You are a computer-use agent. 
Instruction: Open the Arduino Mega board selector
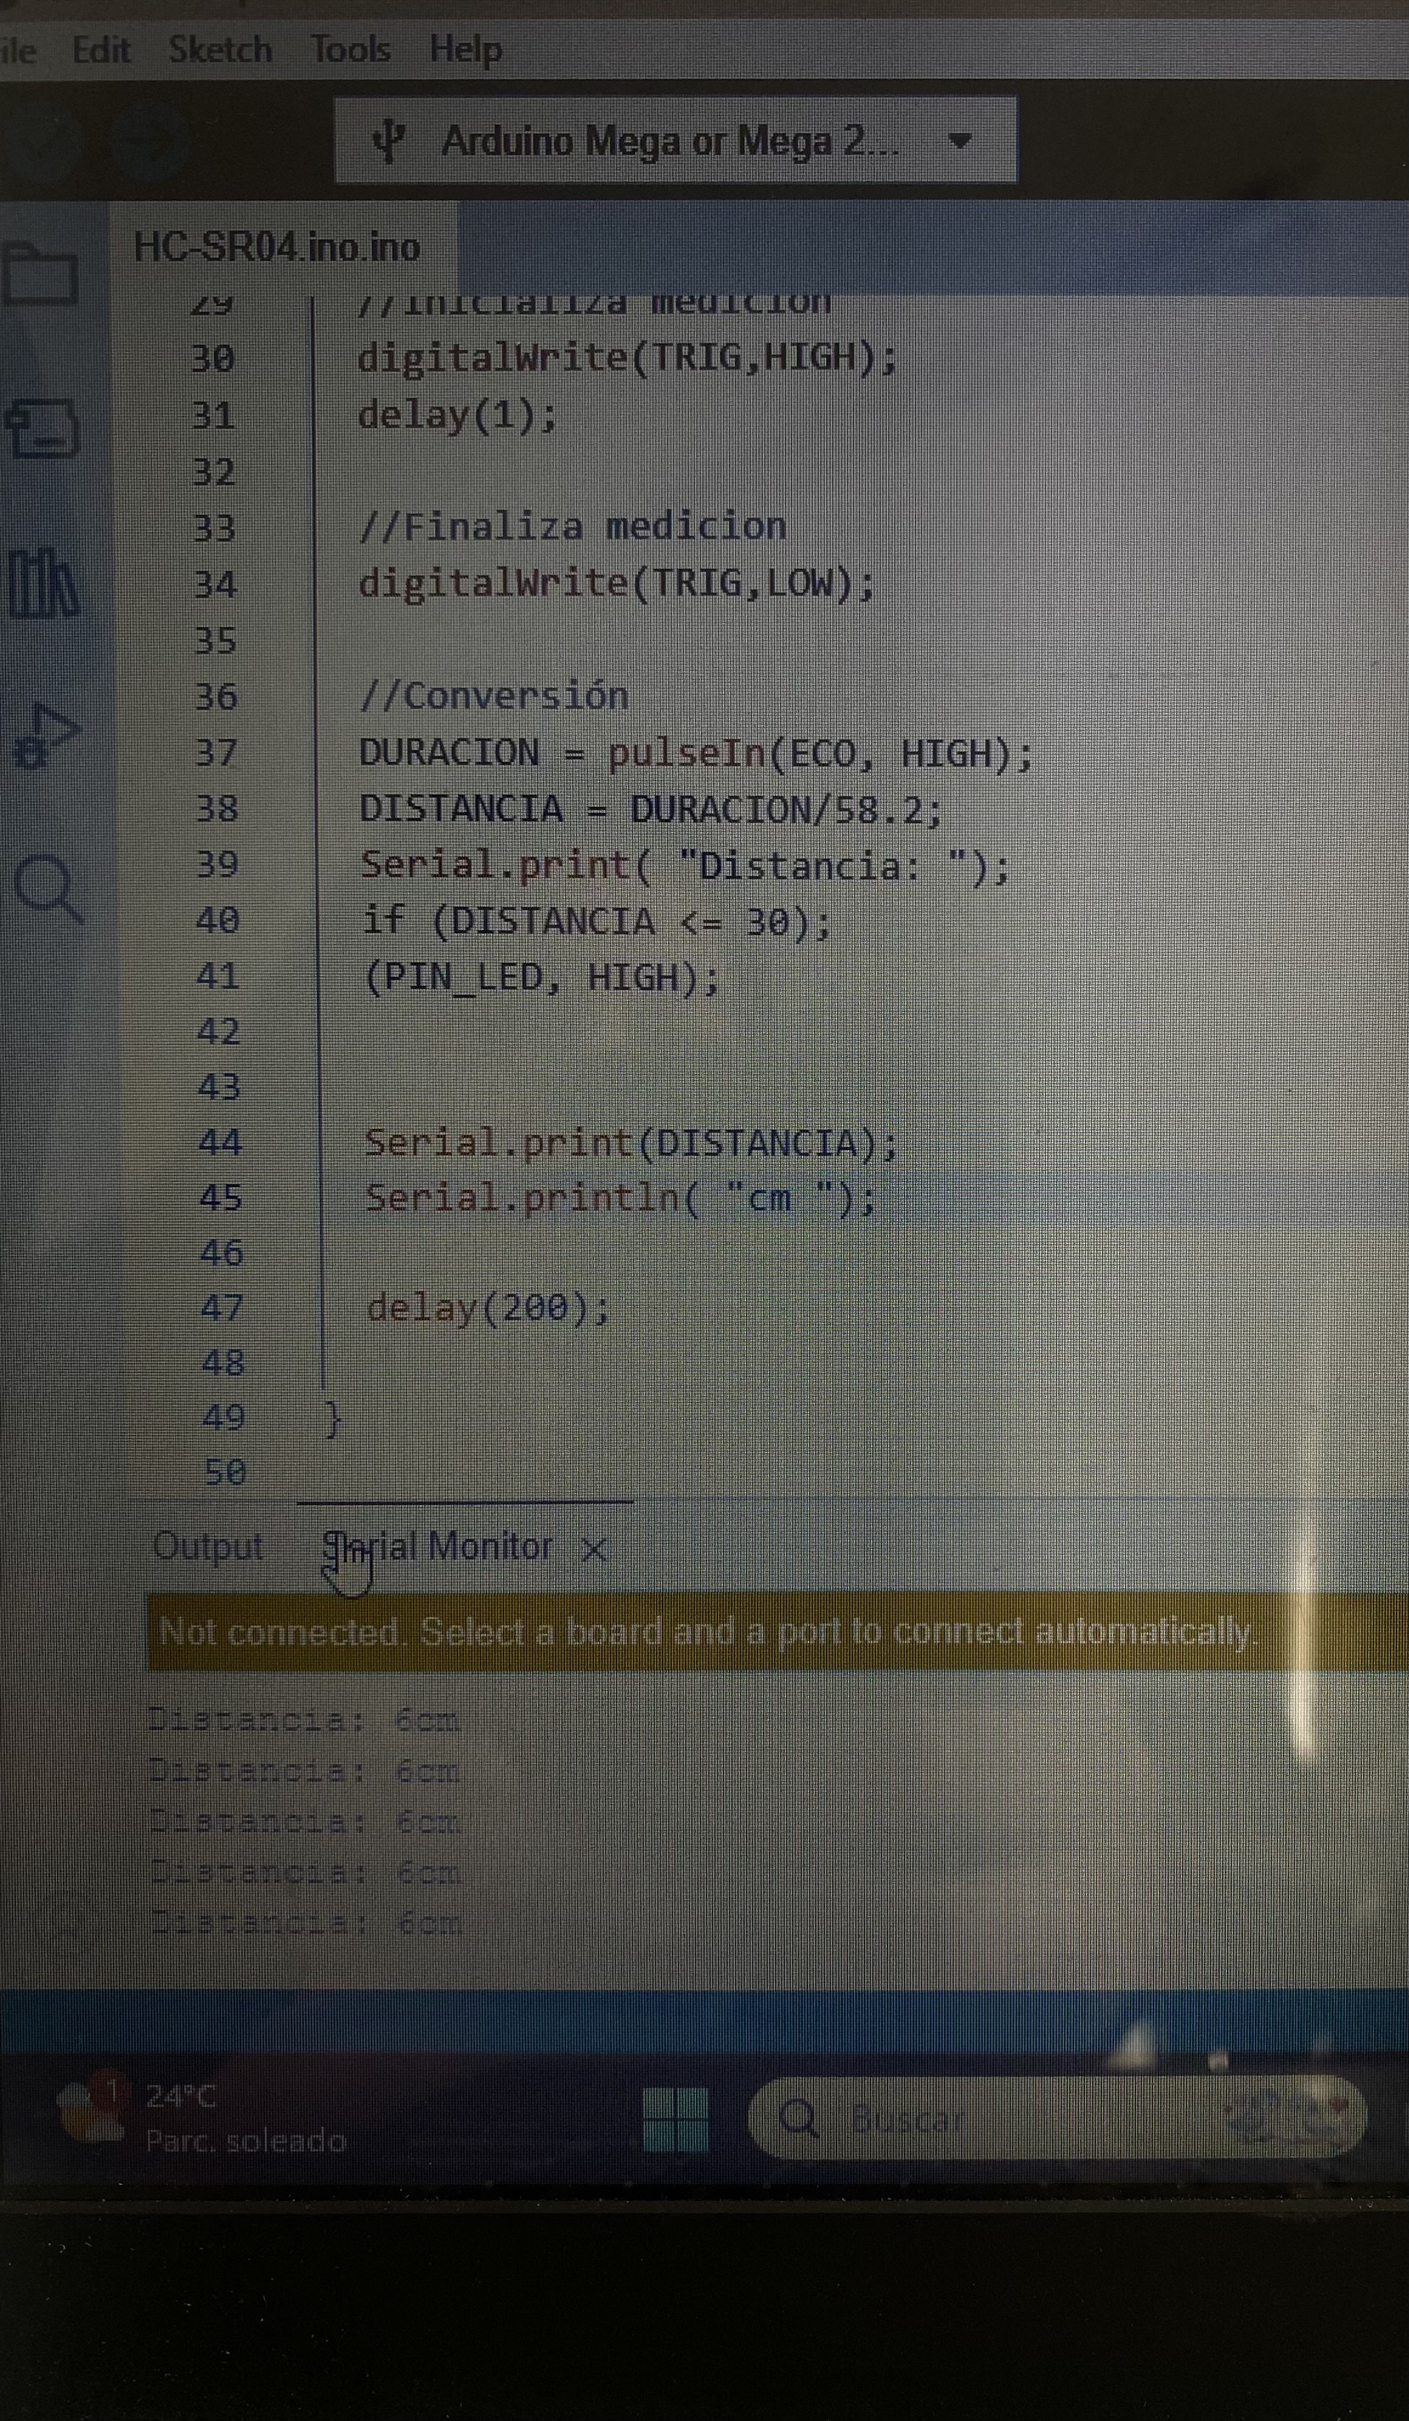(669, 141)
